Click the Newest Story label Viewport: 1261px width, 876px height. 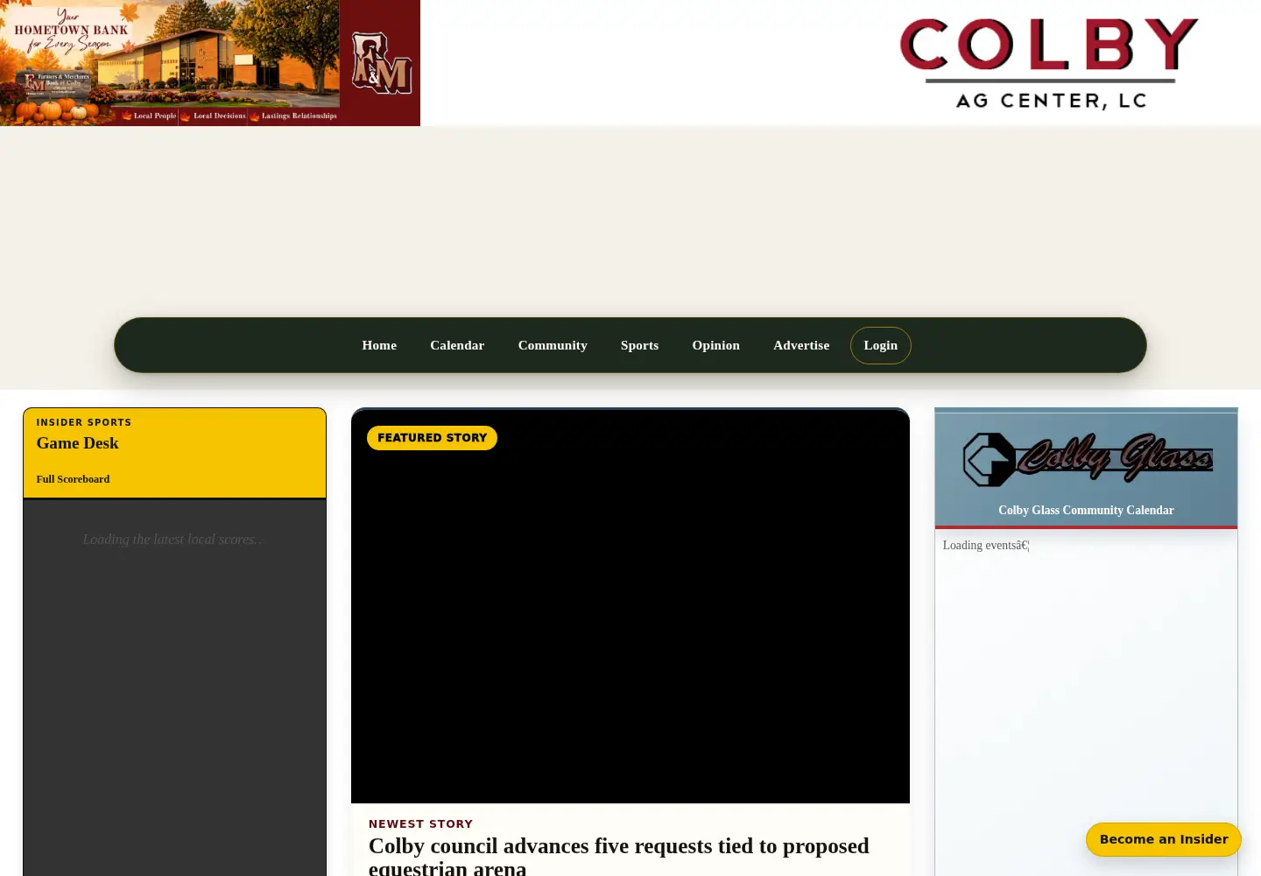pyautogui.click(x=420, y=824)
